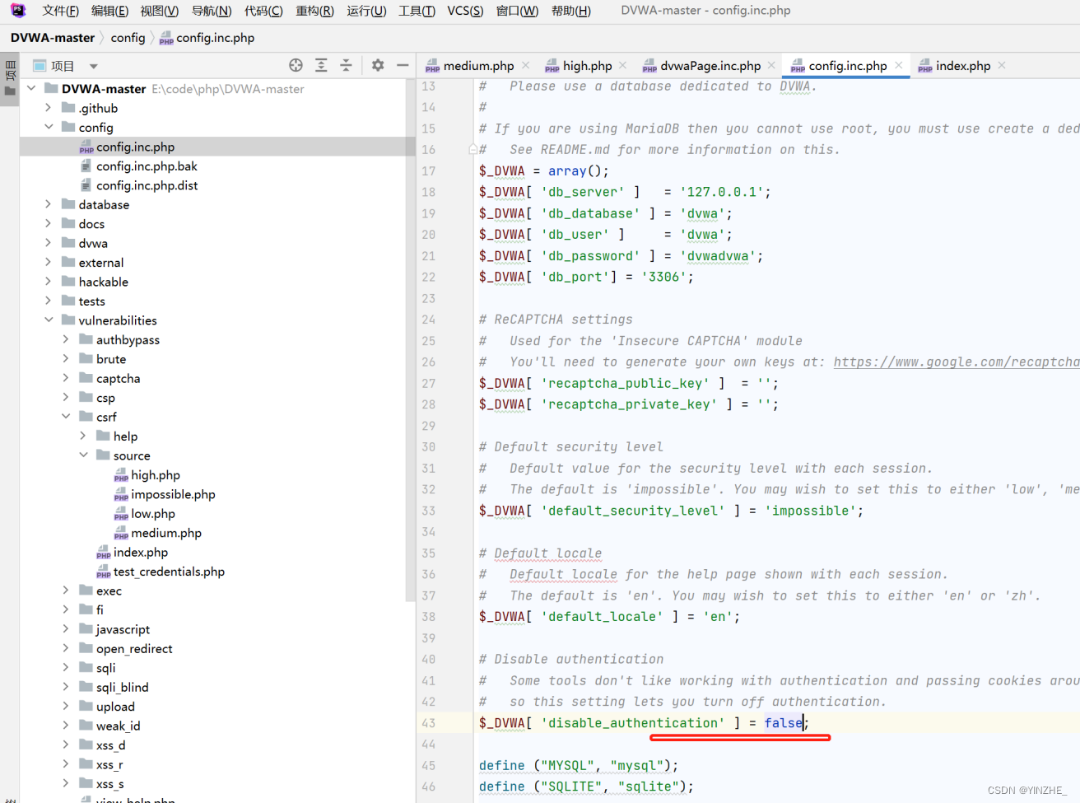Switch to the index.php editor tab
This screenshot has width=1080, height=803.
click(x=963, y=66)
